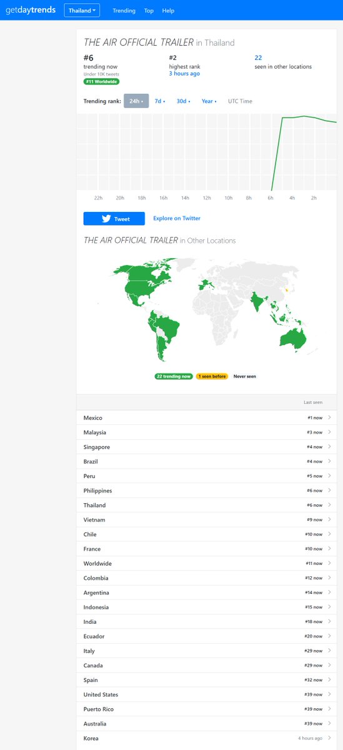The image size is (343, 750).
Task: Open the India row arrow icon
Action: 329,622
